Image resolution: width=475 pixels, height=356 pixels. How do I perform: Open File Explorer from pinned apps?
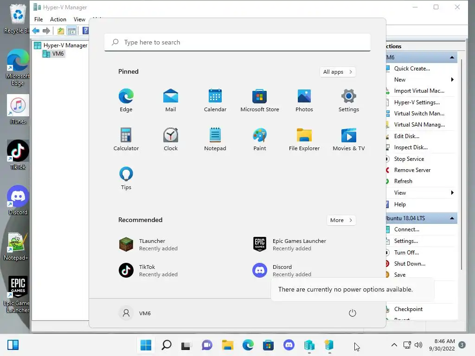click(304, 139)
